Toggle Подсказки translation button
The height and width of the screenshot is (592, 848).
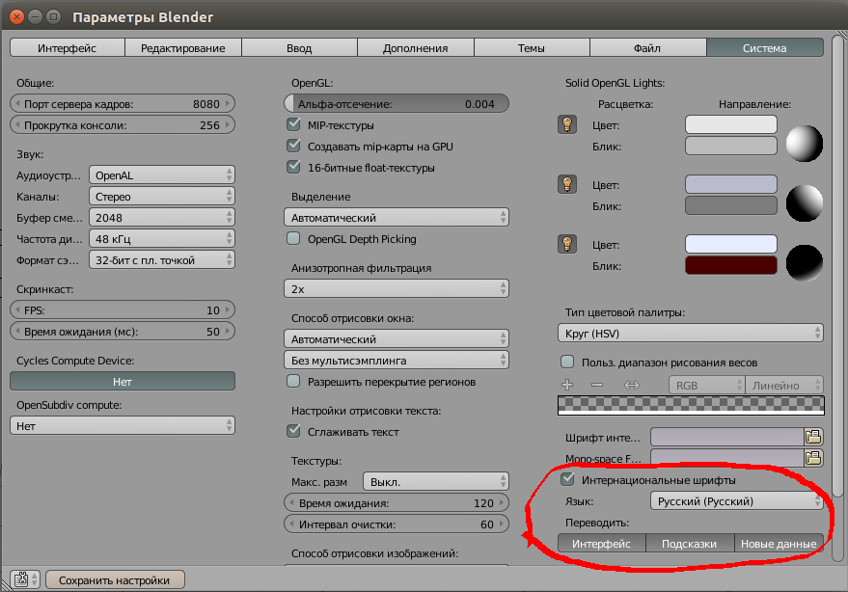(690, 544)
